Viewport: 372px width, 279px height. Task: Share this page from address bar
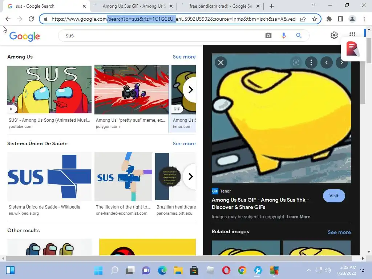303,19
